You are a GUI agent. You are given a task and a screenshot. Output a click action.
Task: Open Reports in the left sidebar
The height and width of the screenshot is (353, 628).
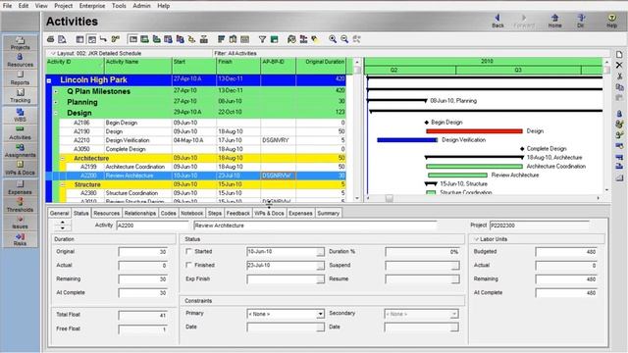[20, 78]
